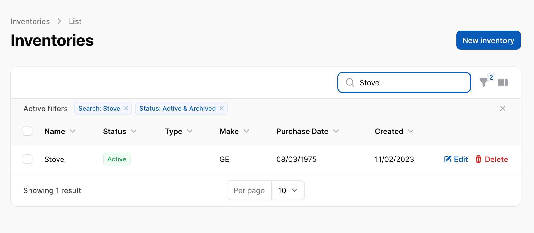
Task: Open the column toggle icon
Action: [503, 82]
